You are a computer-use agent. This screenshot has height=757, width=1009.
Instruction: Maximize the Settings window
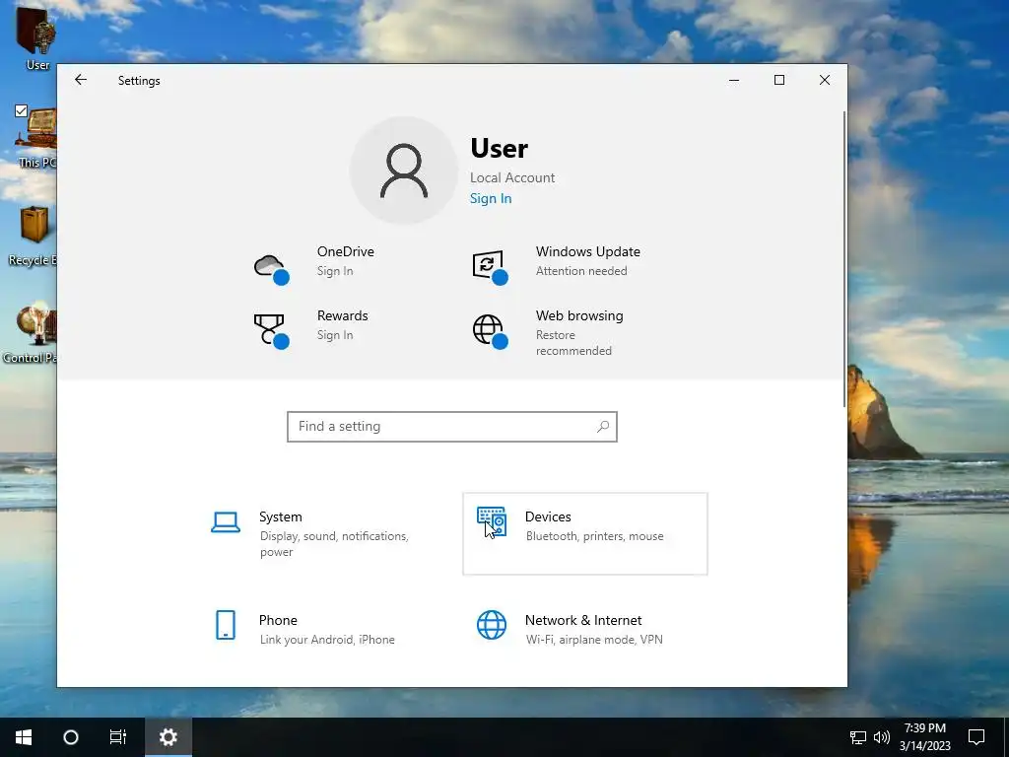tap(779, 80)
